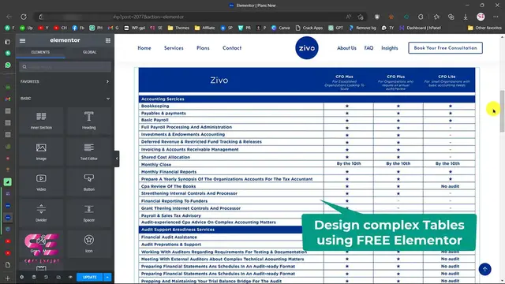505x284 pixels.
Task: Open the Remove bg bookmark
Action: click(362, 28)
